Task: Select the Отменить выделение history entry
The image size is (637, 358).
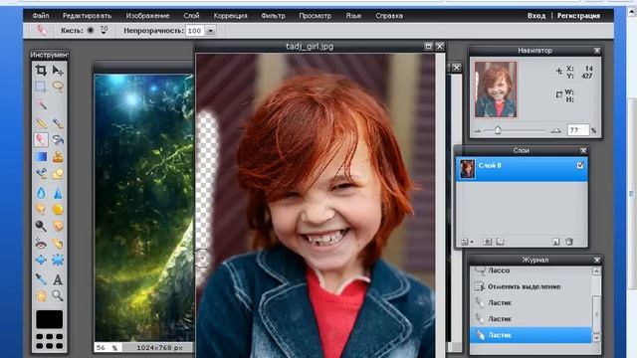Action: pos(531,286)
